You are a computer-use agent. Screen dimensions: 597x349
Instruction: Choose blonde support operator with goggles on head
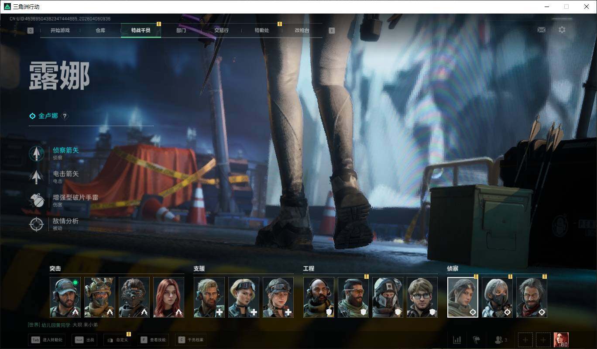(244, 297)
